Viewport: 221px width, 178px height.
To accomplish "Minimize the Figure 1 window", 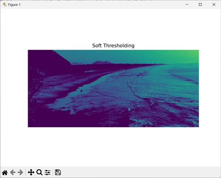I will coord(187,4).
